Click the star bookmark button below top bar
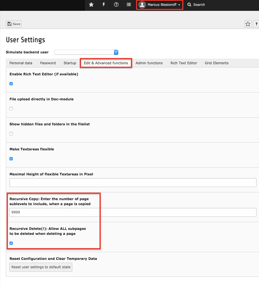 tap(248, 24)
